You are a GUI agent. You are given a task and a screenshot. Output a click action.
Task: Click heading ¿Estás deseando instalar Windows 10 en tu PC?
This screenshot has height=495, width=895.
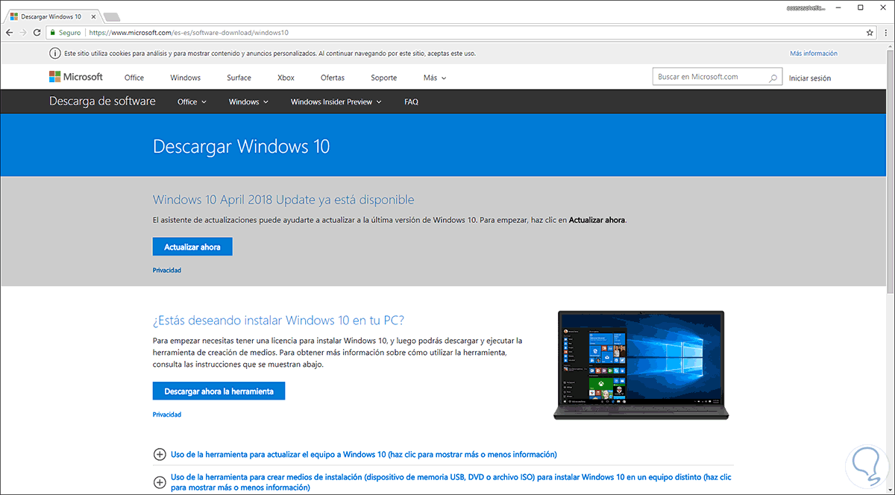coord(278,321)
